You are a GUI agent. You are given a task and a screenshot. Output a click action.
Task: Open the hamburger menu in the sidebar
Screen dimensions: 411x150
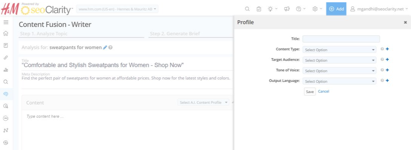[6, 22]
